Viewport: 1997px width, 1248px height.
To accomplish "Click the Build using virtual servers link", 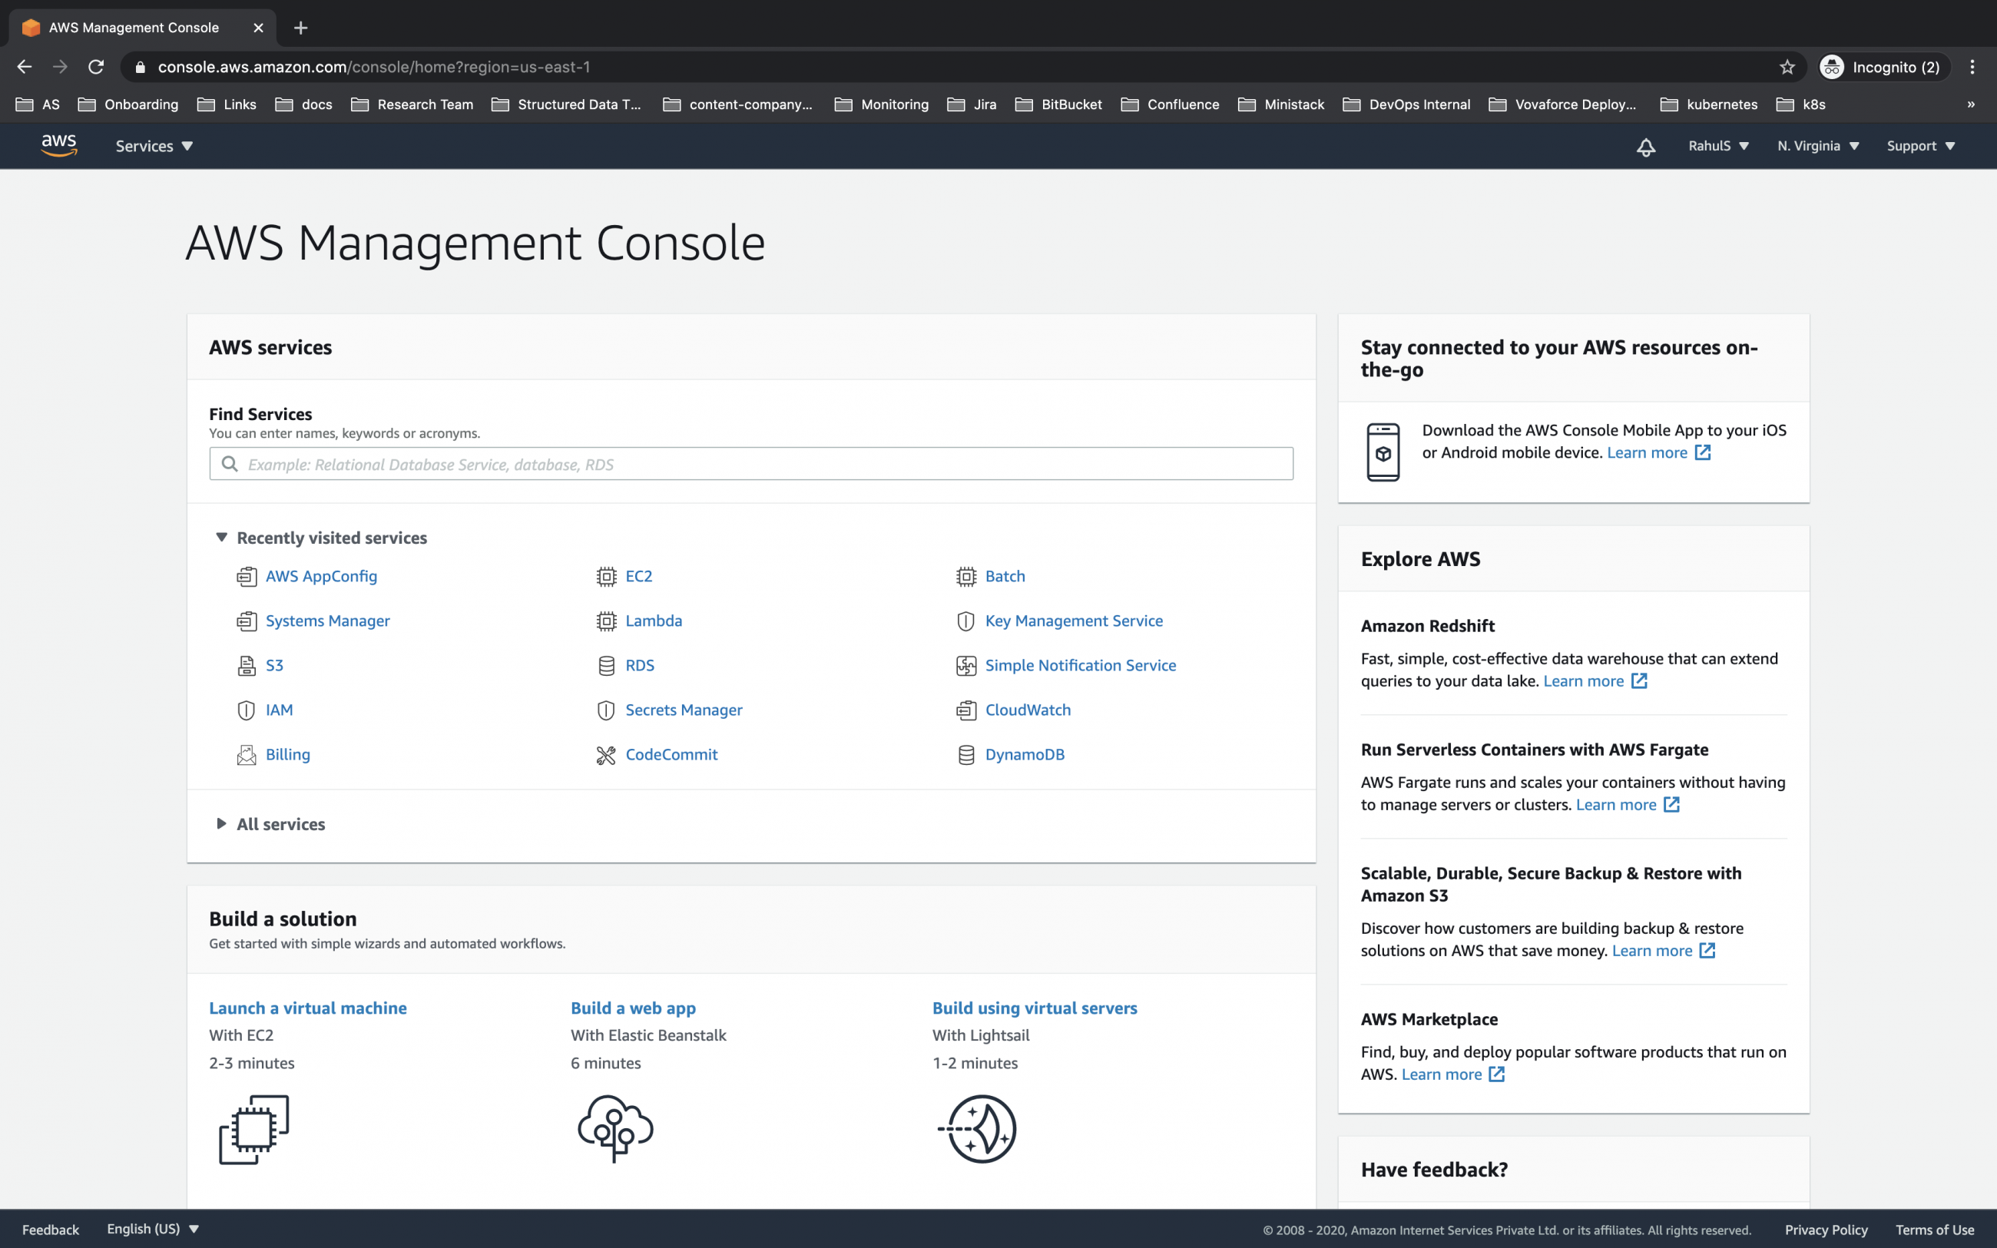I will [x=1035, y=1008].
